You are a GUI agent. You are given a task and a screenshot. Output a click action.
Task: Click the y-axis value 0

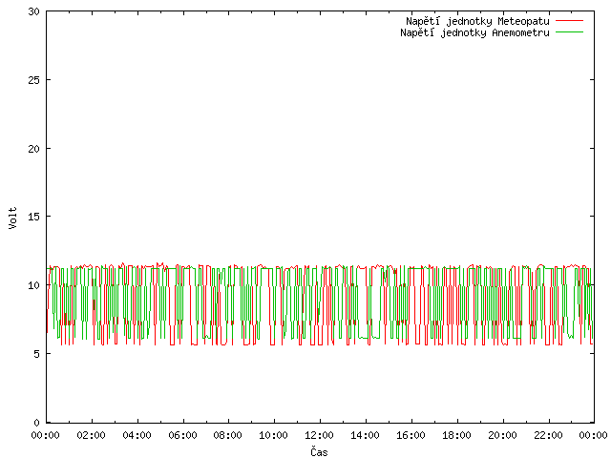[x=36, y=422]
